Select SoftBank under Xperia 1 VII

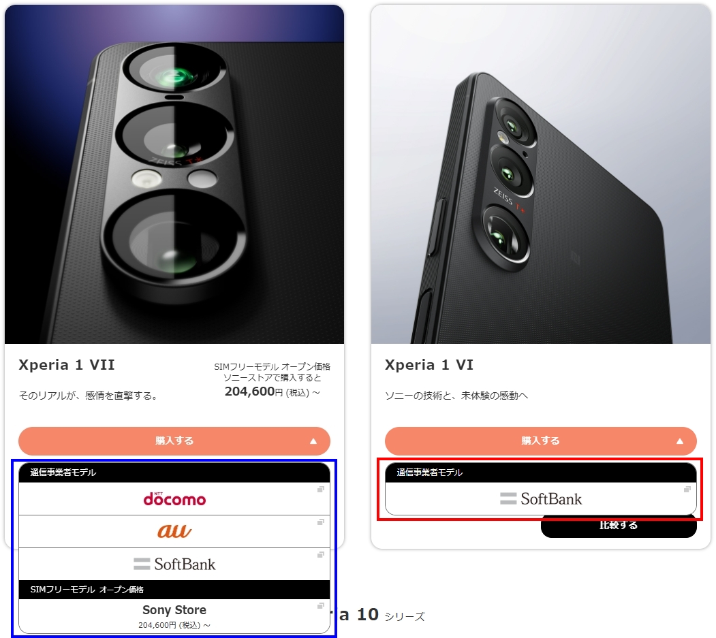coord(174,564)
